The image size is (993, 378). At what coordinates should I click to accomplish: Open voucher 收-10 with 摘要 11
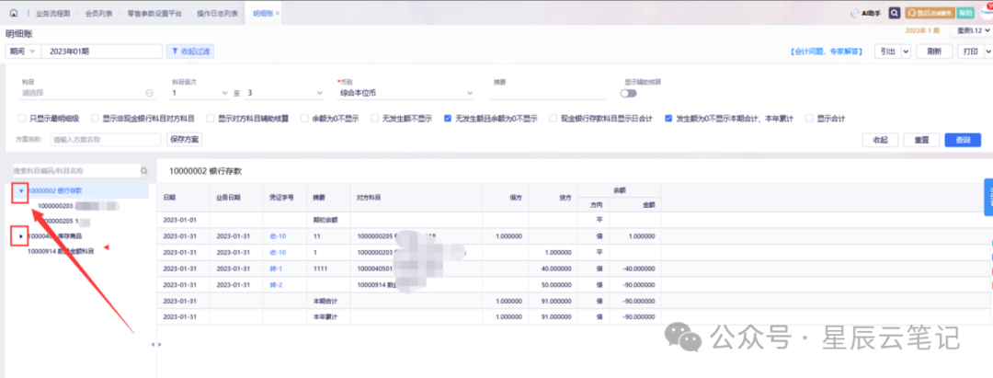pos(278,235)
